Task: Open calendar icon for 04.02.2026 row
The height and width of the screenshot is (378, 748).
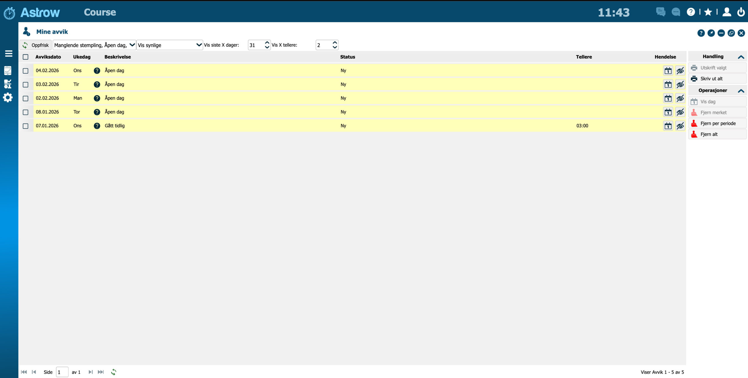Action: pyautogui.click(x=668, y=71)
